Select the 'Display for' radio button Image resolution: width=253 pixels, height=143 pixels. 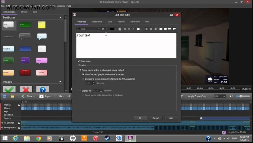[80, 91]
